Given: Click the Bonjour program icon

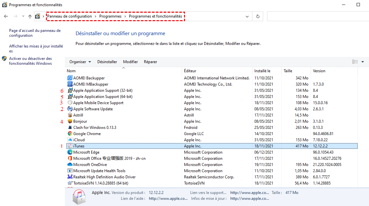Looking at the screenshot, I should pyautogui.click(x=70, y=121).
